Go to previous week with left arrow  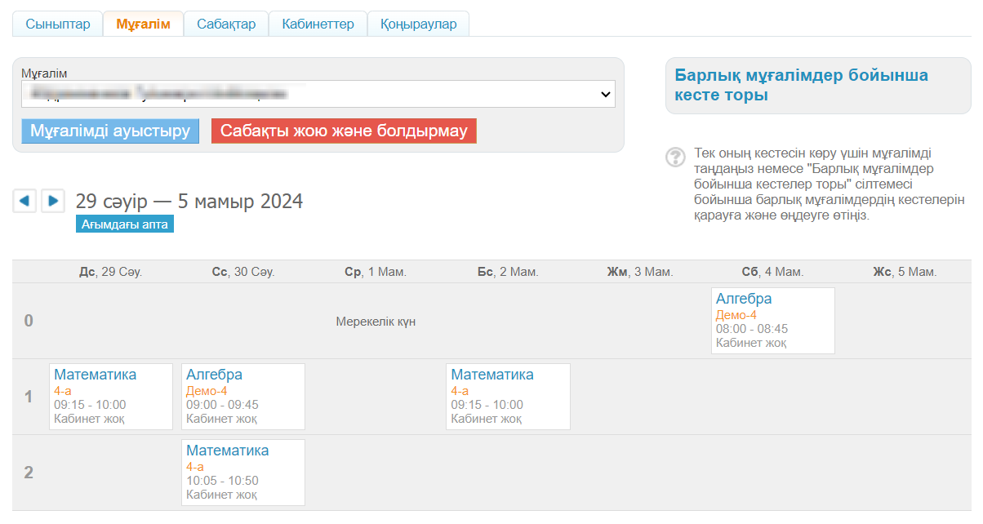(x=24, y=200)
